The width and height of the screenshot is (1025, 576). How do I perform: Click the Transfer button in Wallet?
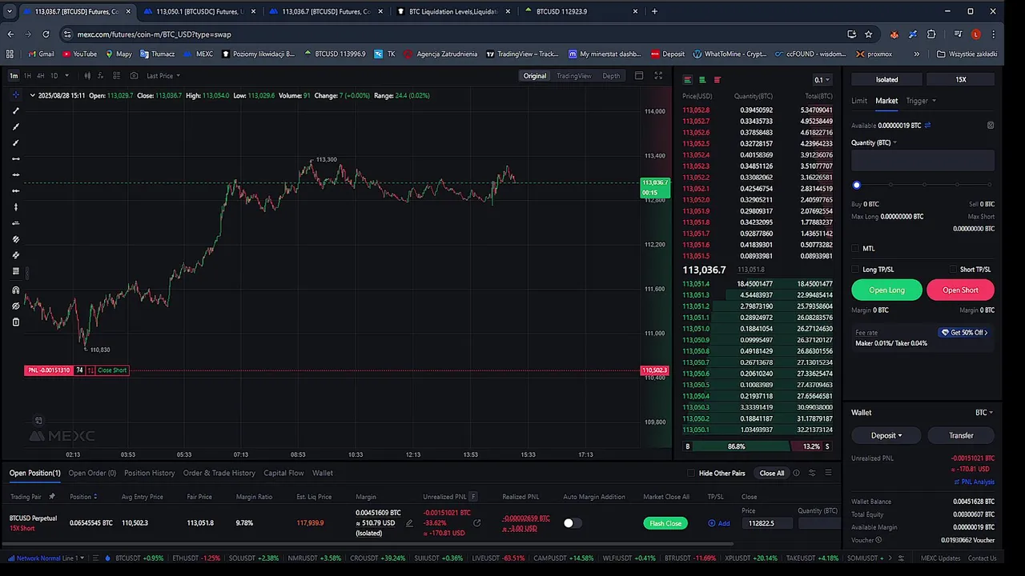coord(961,436)
